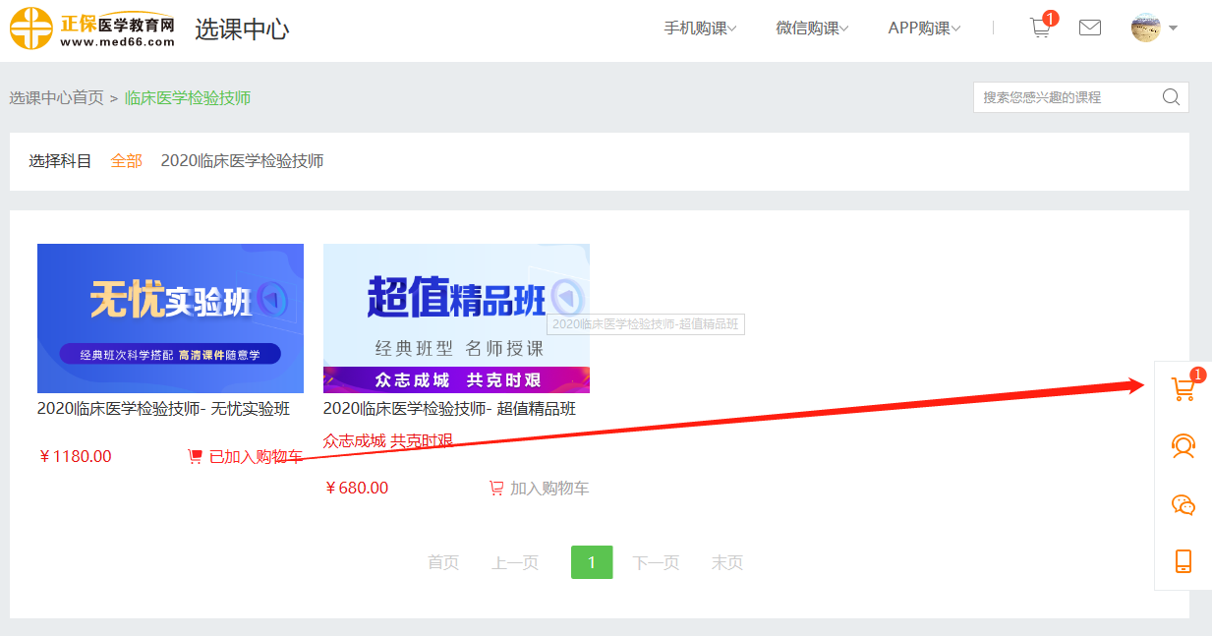This screenshot has height=636, width=1212.
Task: Click the search magnifier icon
Action: click(1171, 96)
